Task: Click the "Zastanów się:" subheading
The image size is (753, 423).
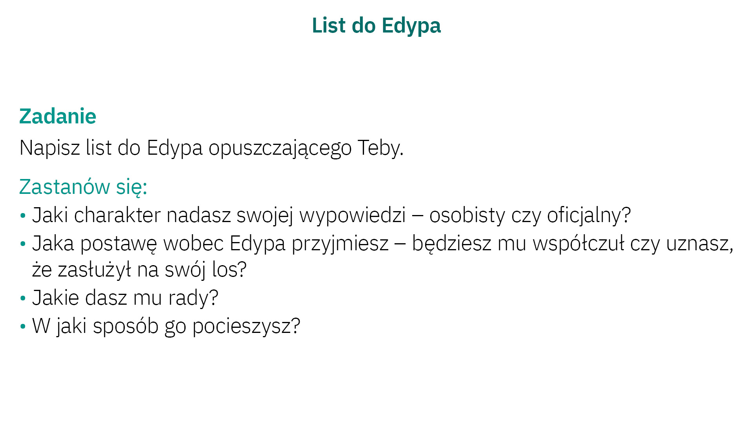Action: click(x=83, y=186)
